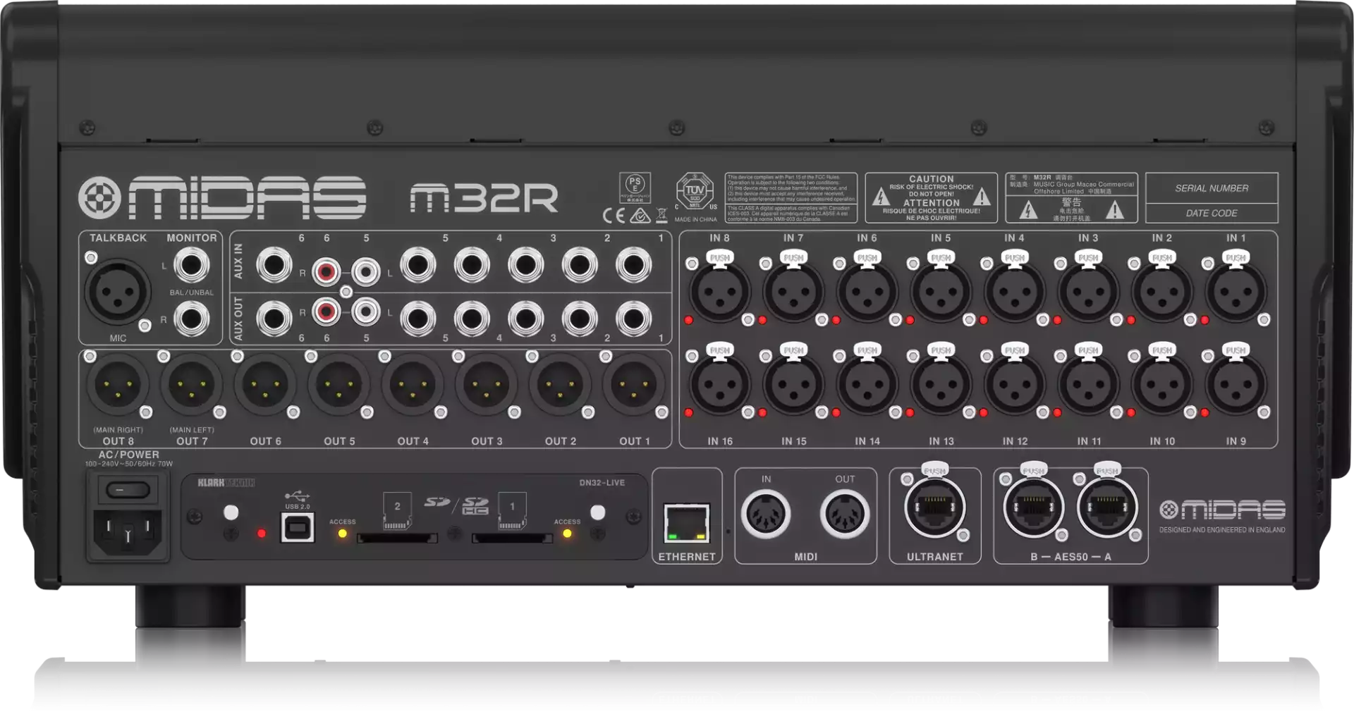This screenshot has width=1354, height=714.
Task: Select the OUT 3 XLR connector
Action: pyautogui.click(x=487, y=384)
